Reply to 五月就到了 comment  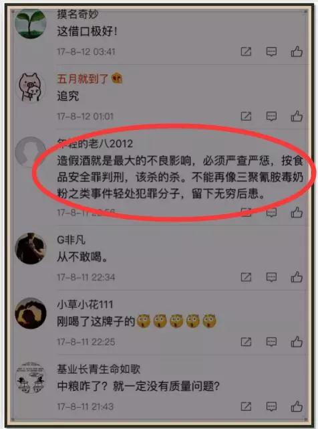[271, 116]
